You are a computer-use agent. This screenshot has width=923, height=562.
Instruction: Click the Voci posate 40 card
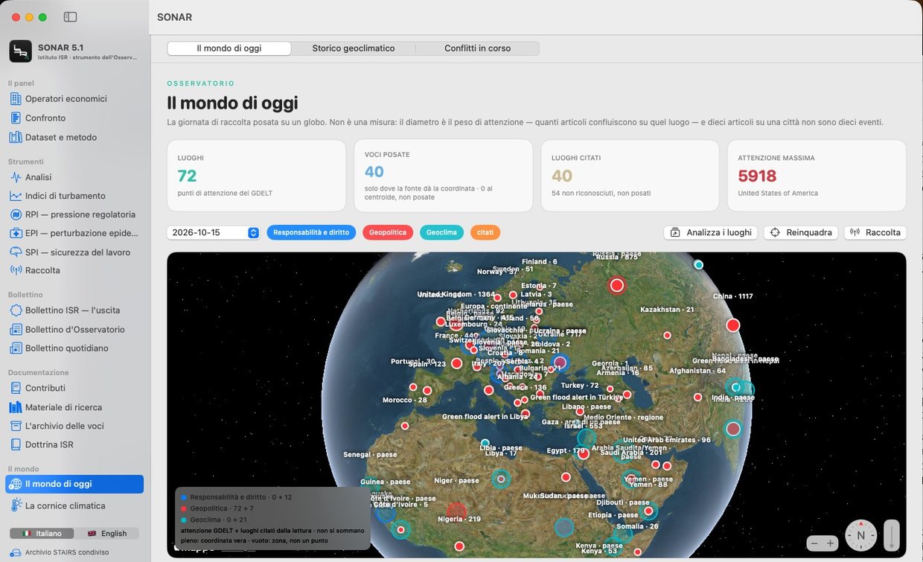[444, 176]
